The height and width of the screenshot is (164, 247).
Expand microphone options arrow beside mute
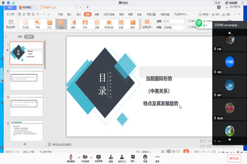pos(79,157)
